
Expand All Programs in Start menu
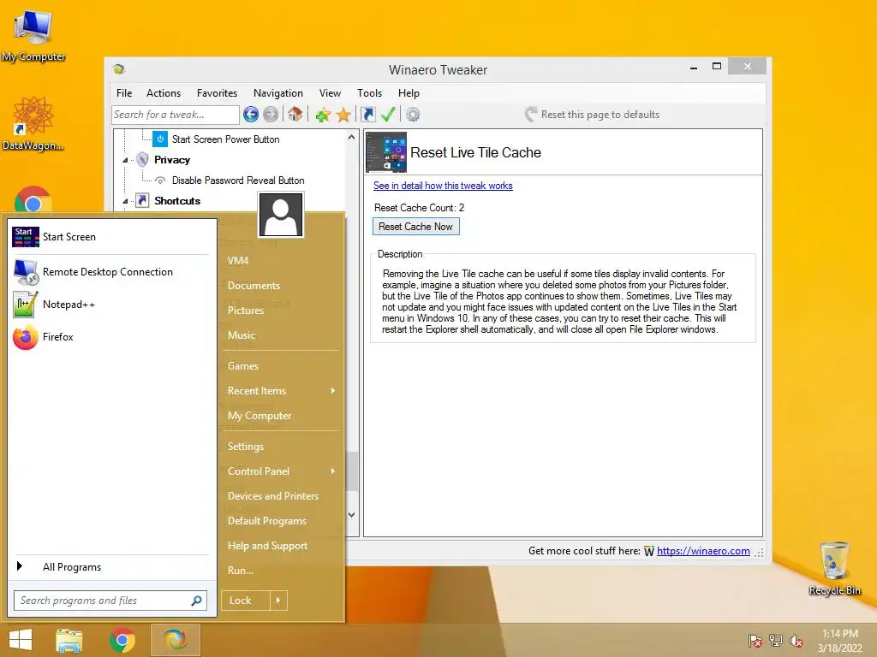tap(110, 567)
